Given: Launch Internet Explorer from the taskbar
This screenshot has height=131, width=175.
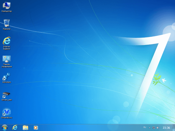Looking at the screenshot, I should tap(15, 127).
